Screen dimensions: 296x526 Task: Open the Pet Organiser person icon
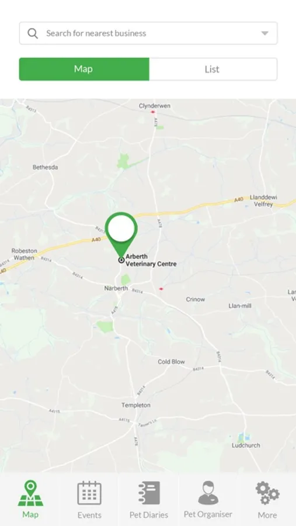[x=208, y=493]
